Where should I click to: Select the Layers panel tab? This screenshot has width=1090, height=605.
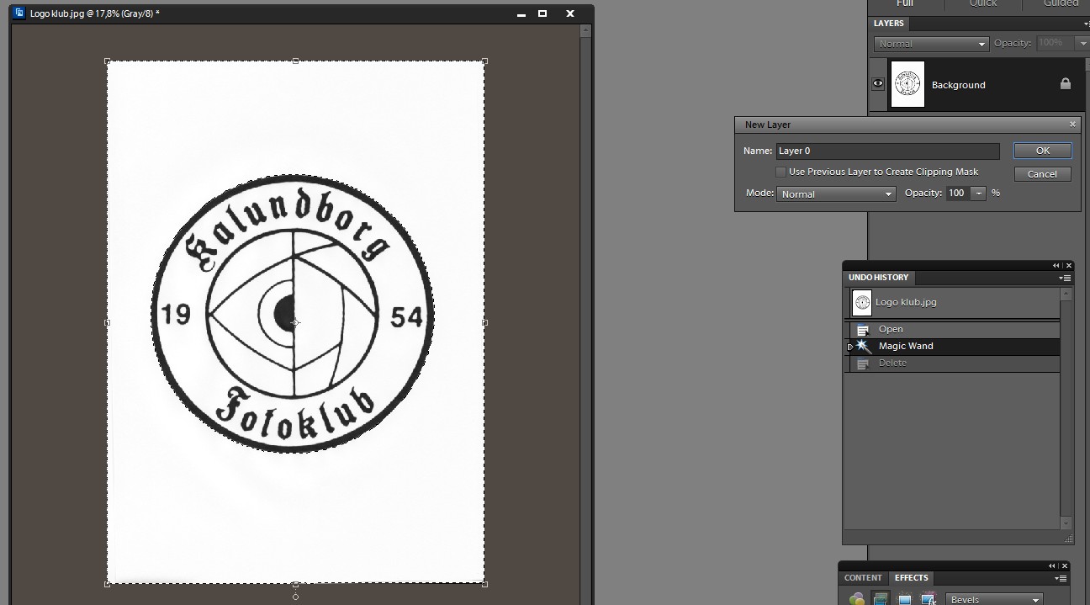coord(889,24)
